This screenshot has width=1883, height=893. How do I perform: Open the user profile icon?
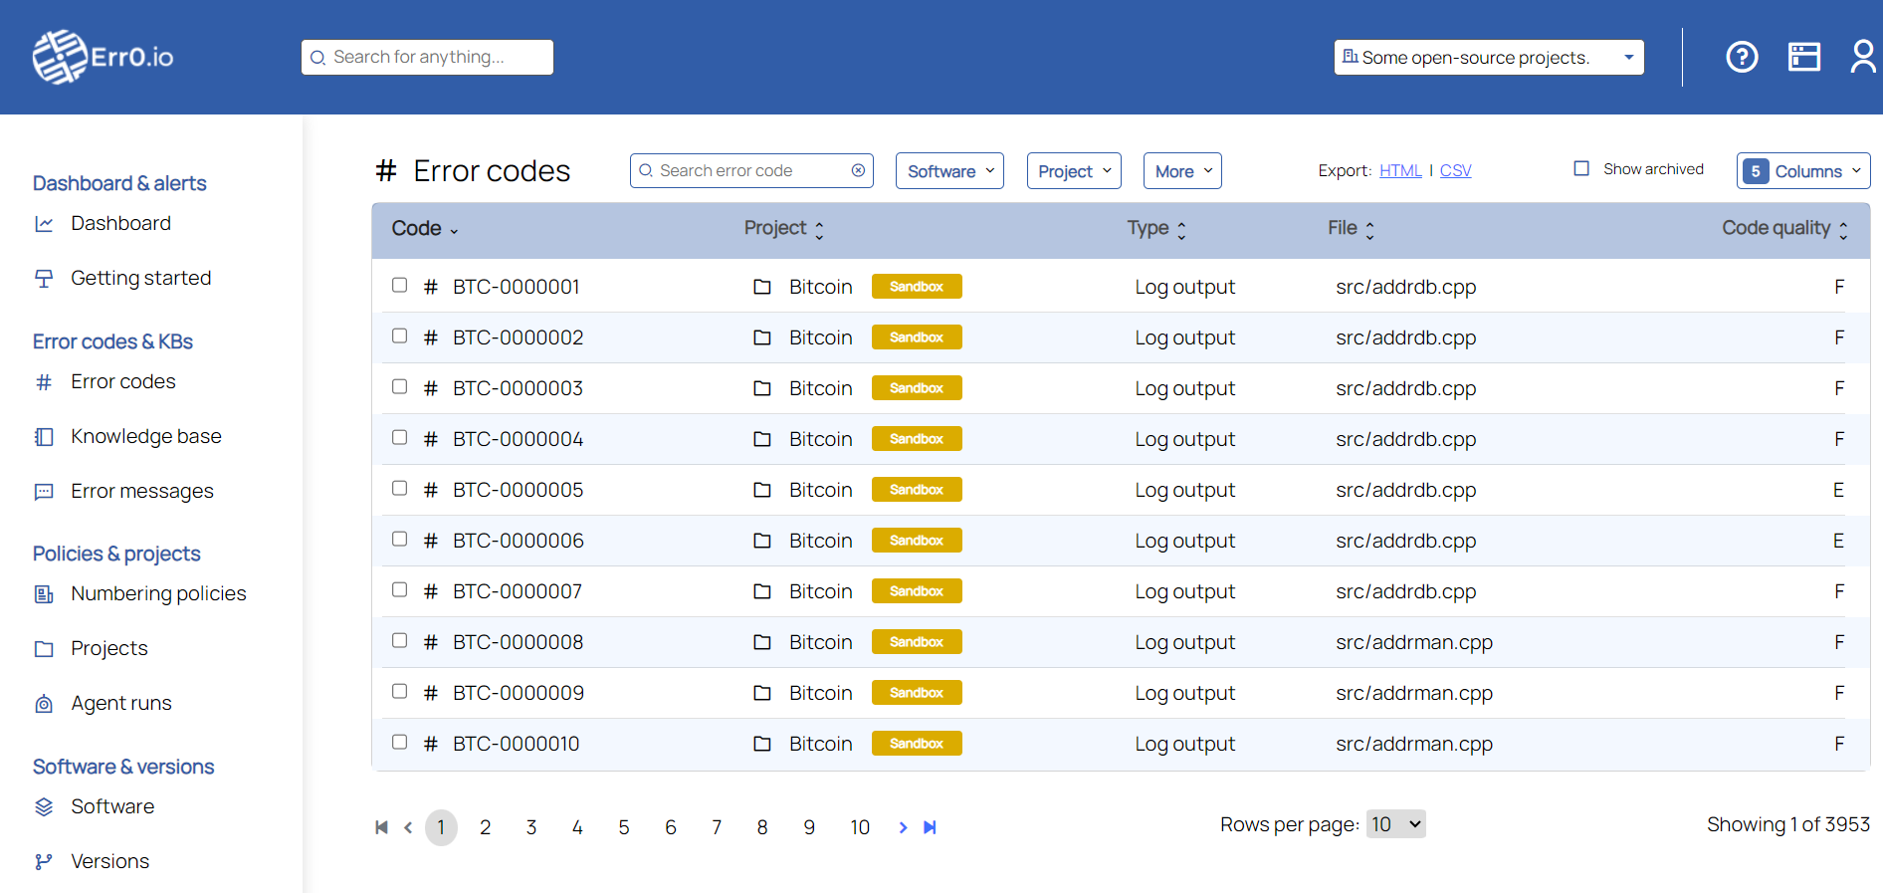coord(1862,57)
